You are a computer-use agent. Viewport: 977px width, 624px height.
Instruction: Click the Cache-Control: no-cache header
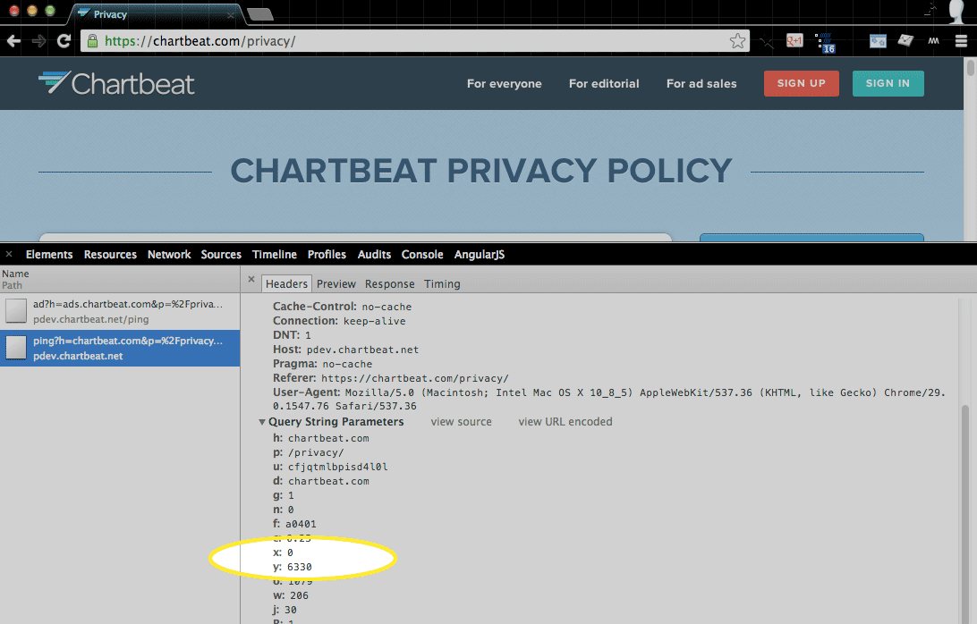pos(342,307)
